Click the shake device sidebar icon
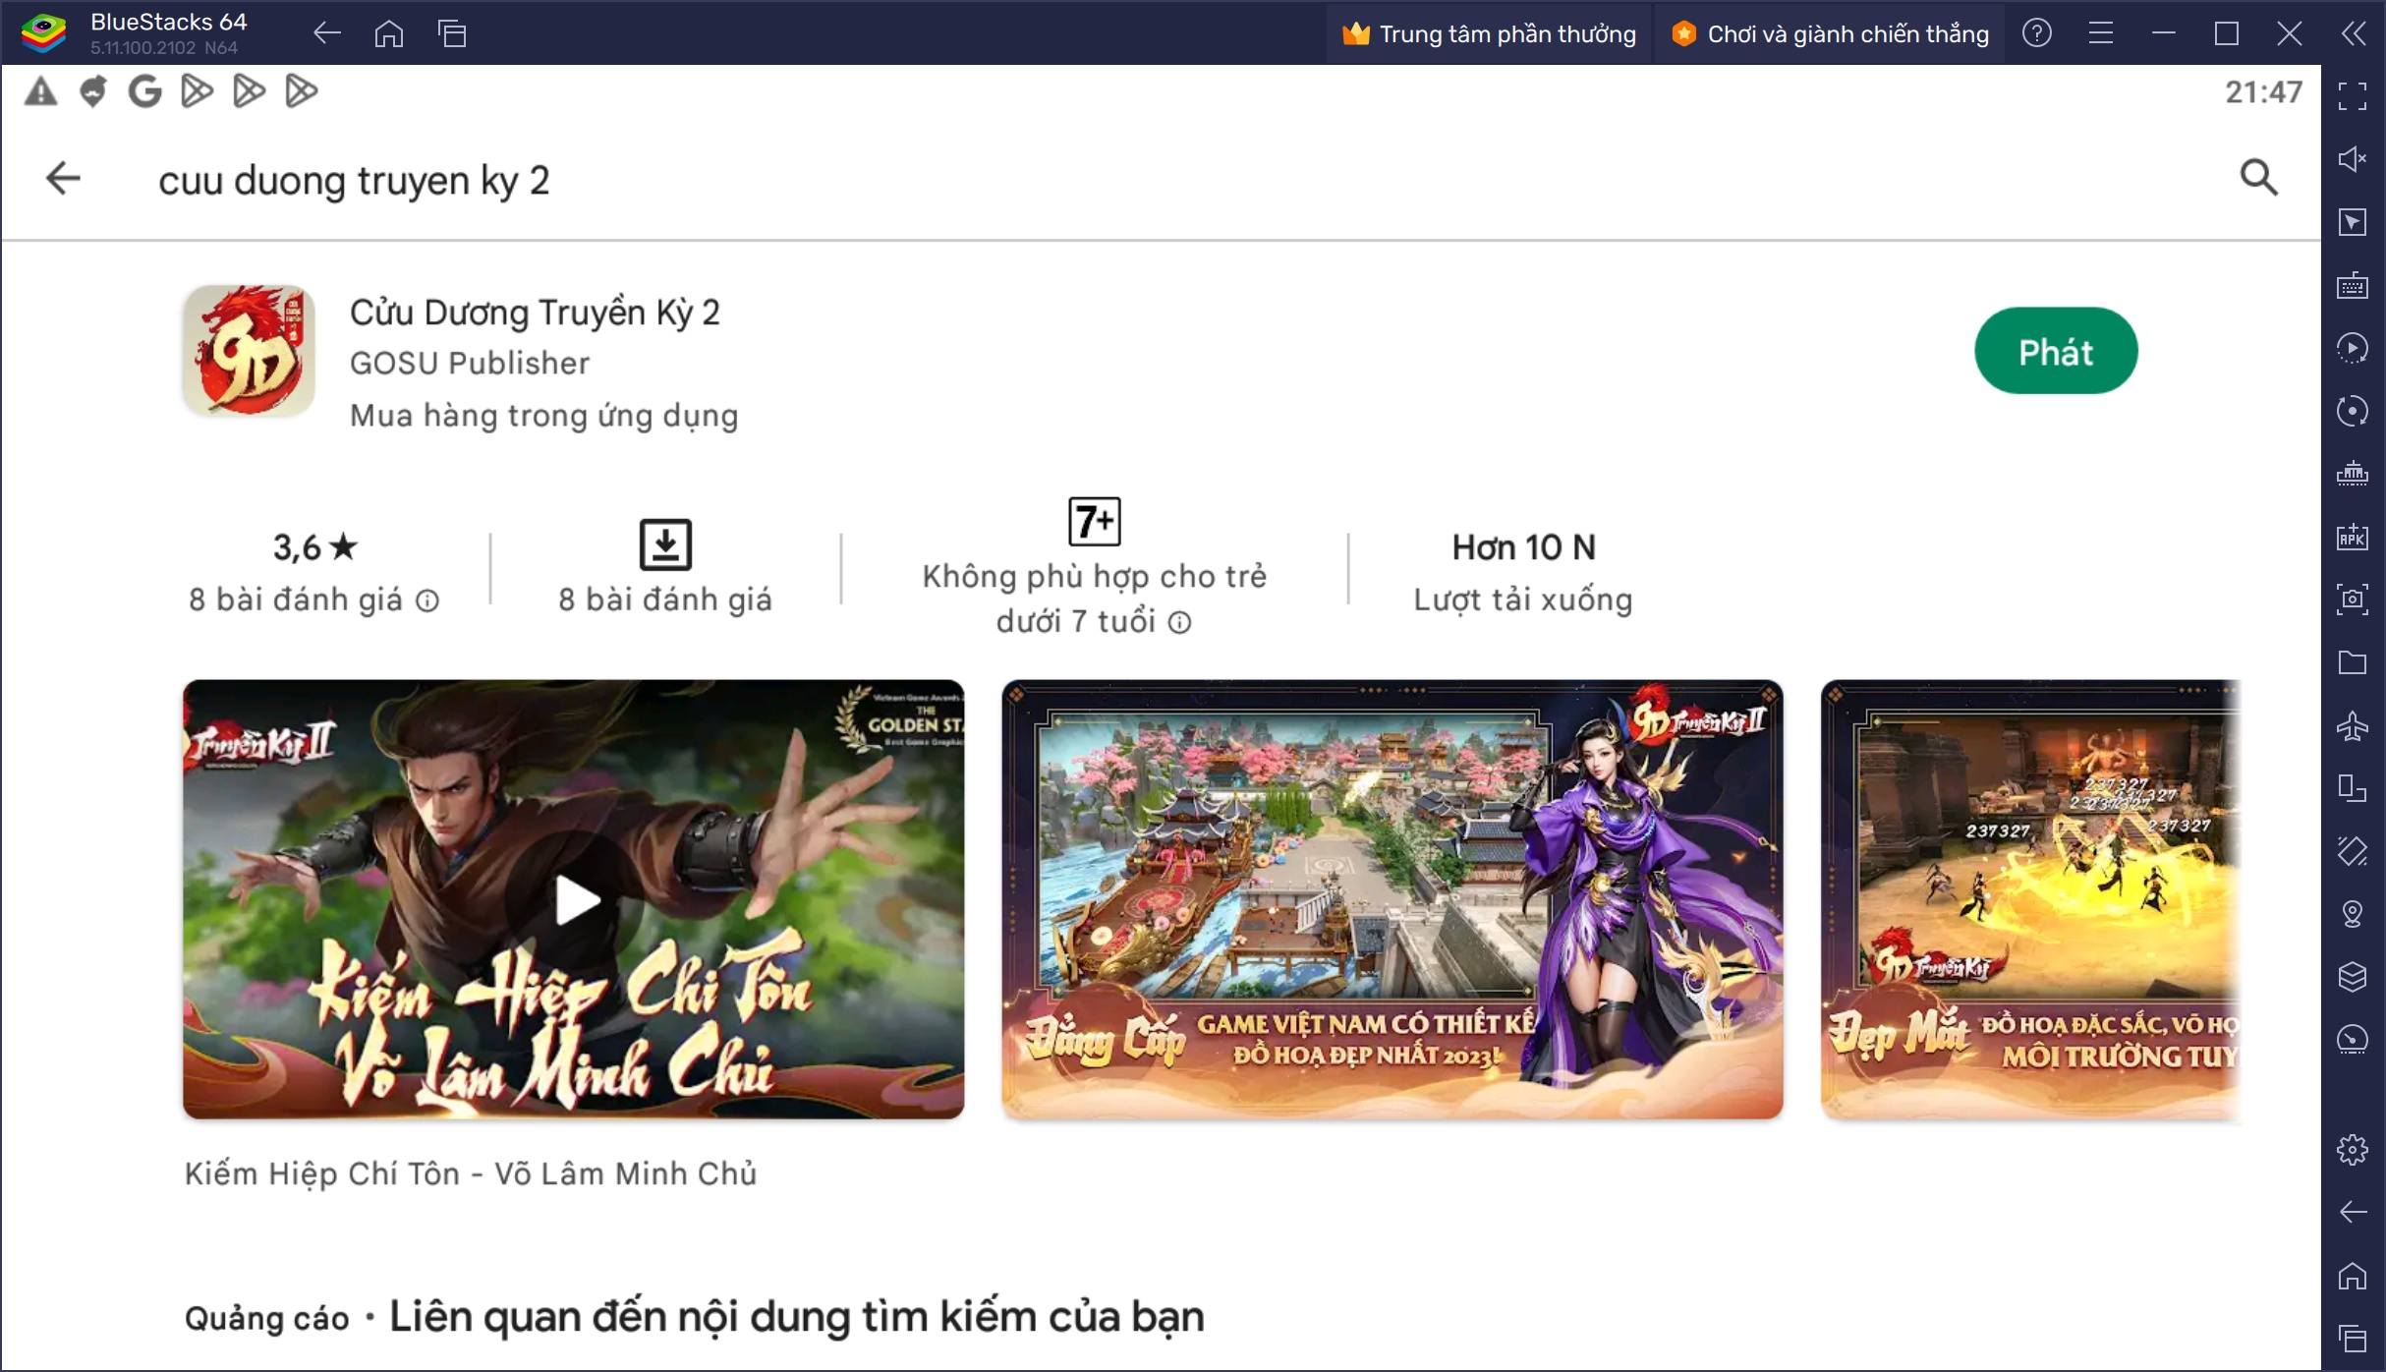The height and width of the screenshot is (1372, 2386). (2353, 851)
